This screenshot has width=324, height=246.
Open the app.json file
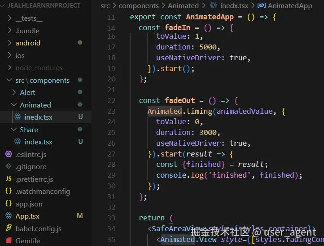tap(29, 204)
